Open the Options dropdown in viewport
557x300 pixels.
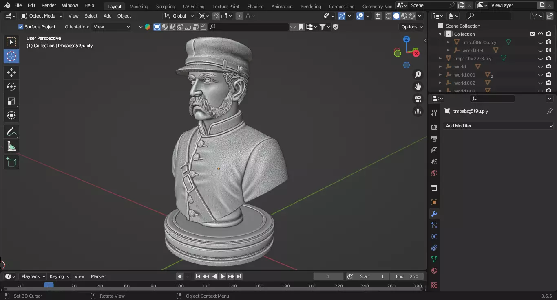412,27
